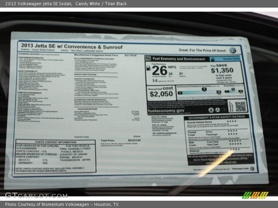The width and height of the screenshot is (278, 208).
Task: Click the '3.8' gallons per 100 miles figure
Action: (x=155, y=81)
